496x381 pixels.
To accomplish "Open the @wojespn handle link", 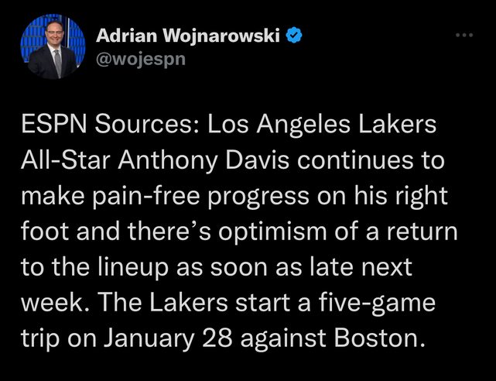I will 141,60.
